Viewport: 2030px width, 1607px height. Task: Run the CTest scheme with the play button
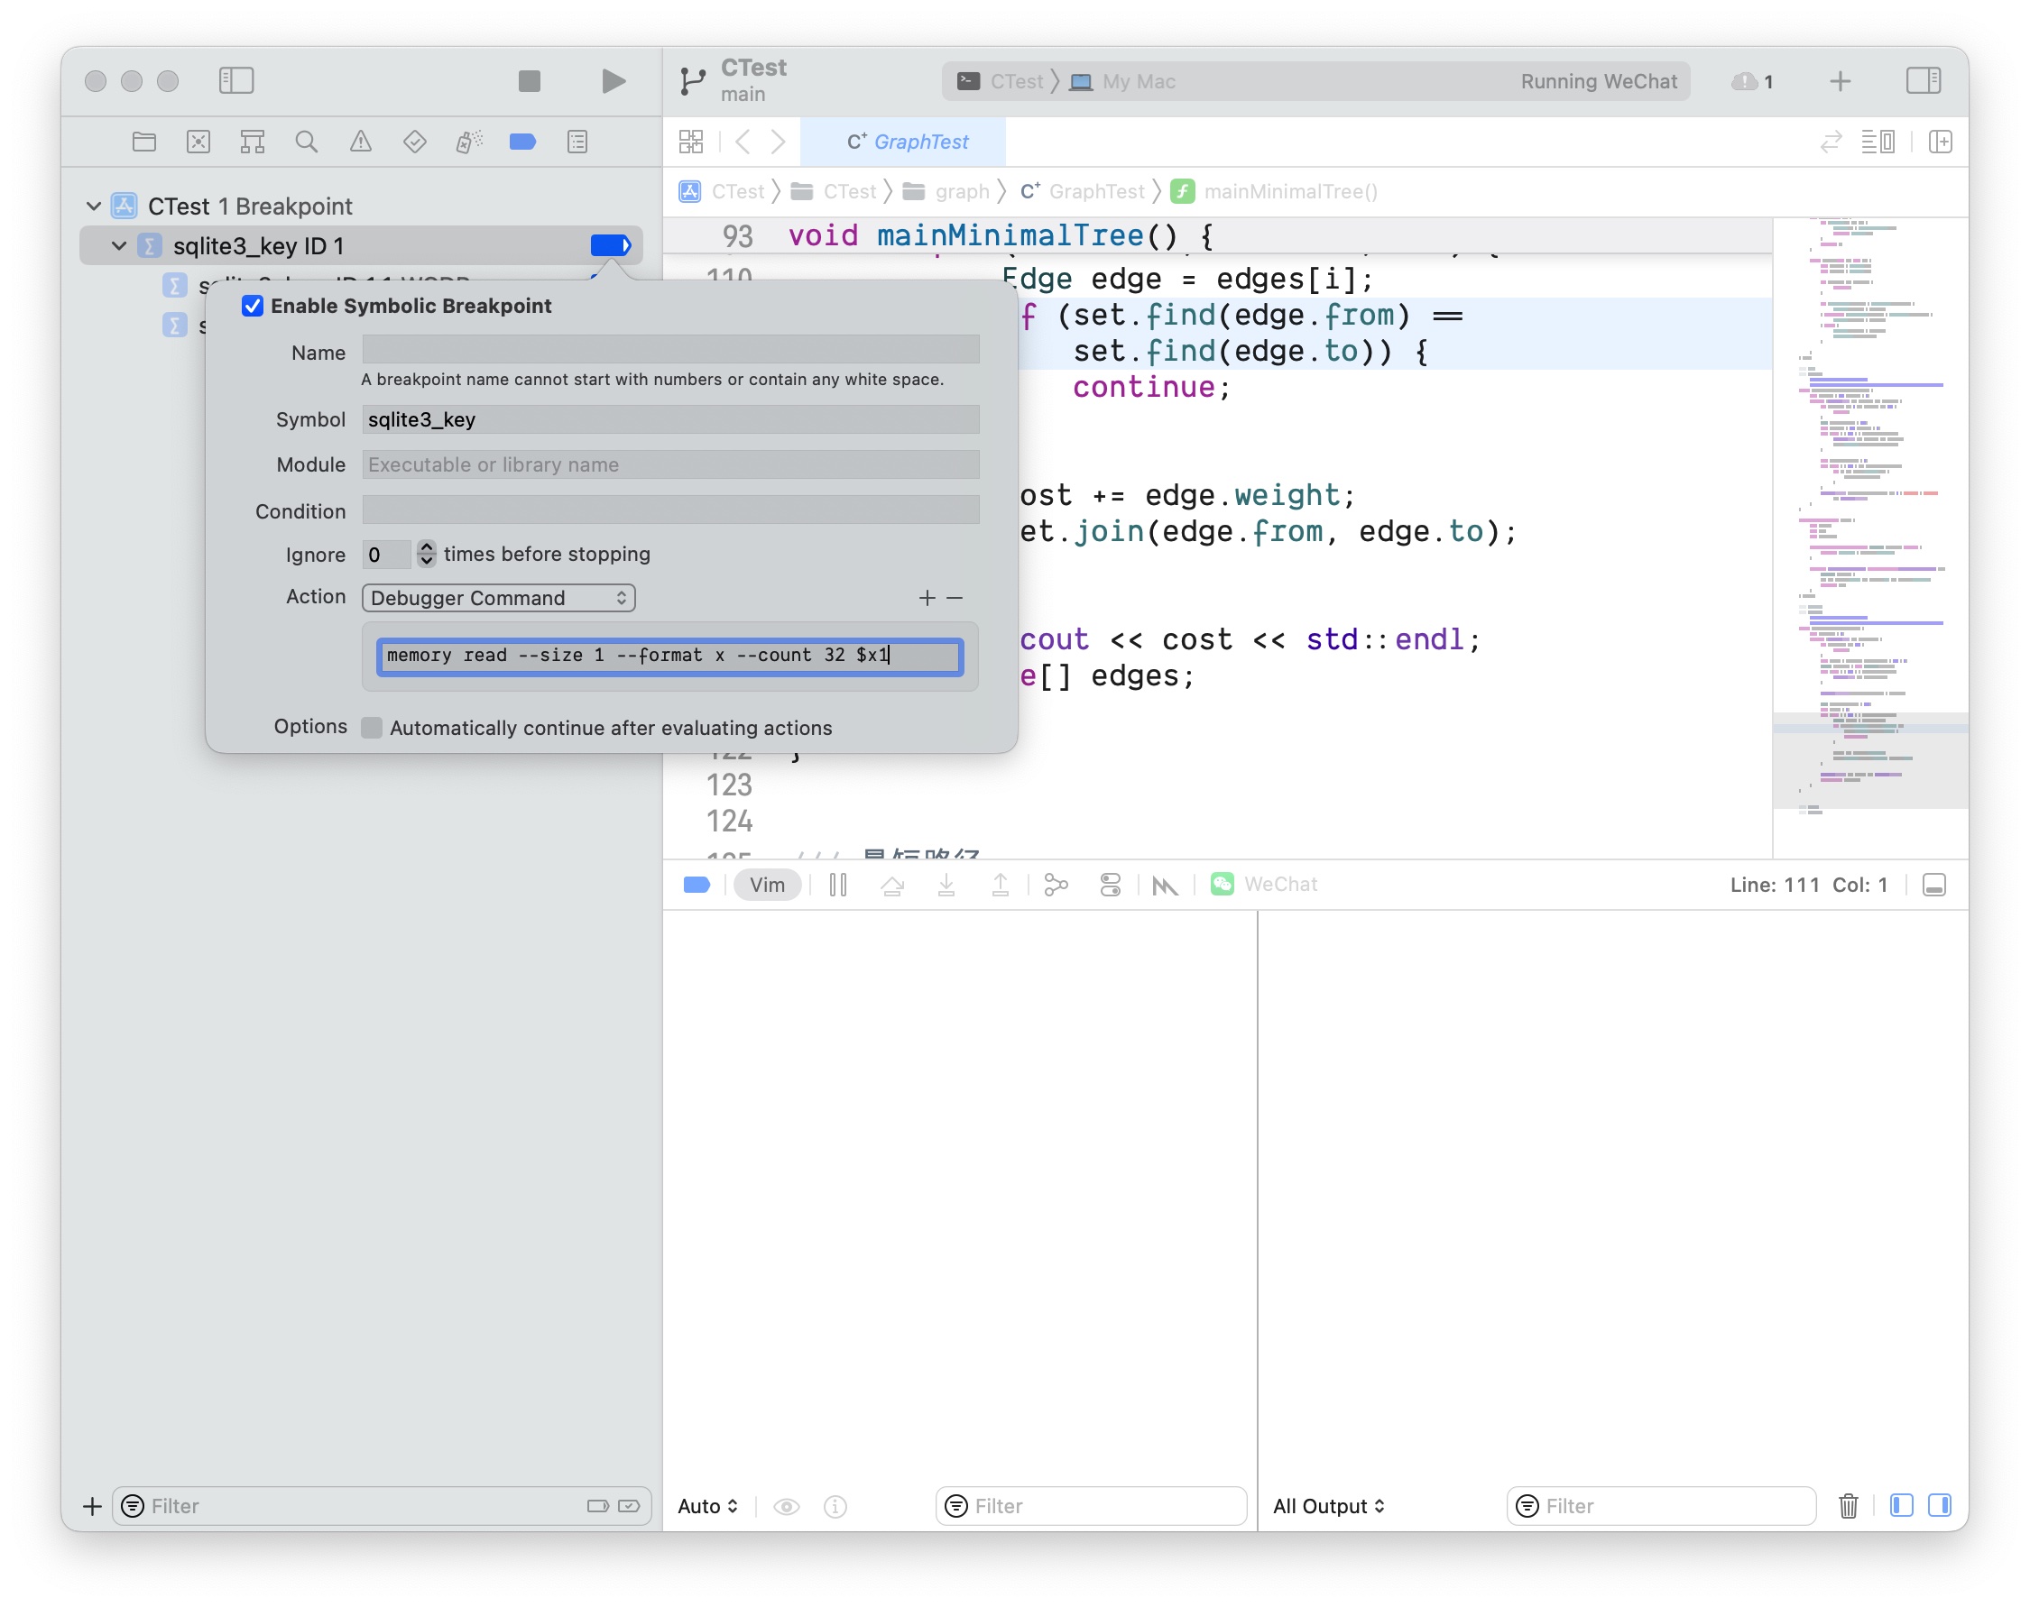tap(613, 81)
